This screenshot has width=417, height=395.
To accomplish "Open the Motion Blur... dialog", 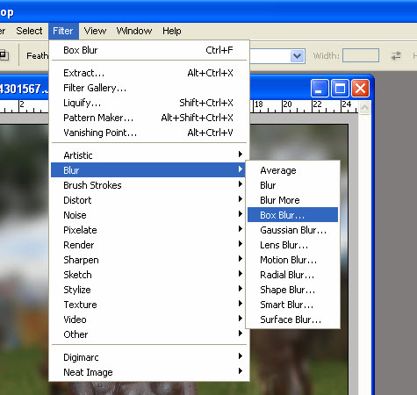I will [292, 260].
